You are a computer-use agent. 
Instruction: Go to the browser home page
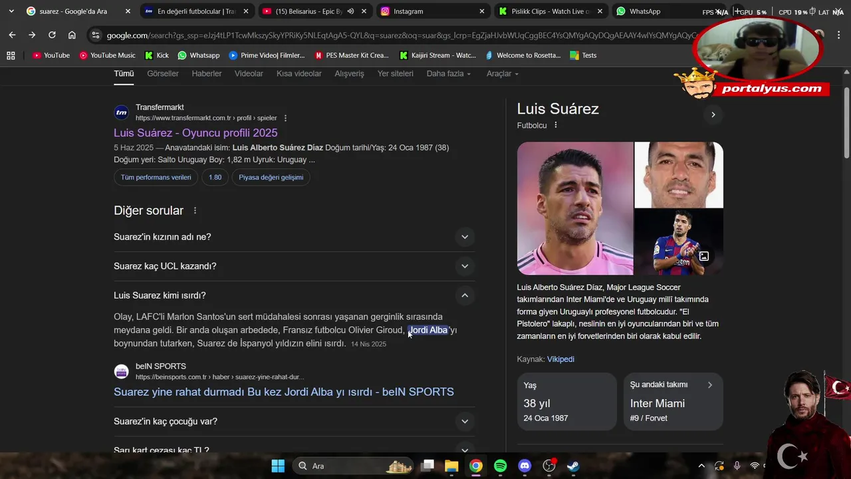tap(72, 35)
